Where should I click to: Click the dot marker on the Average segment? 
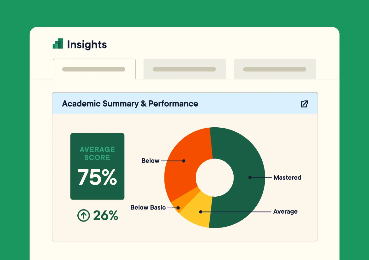(x=201, y=212)
